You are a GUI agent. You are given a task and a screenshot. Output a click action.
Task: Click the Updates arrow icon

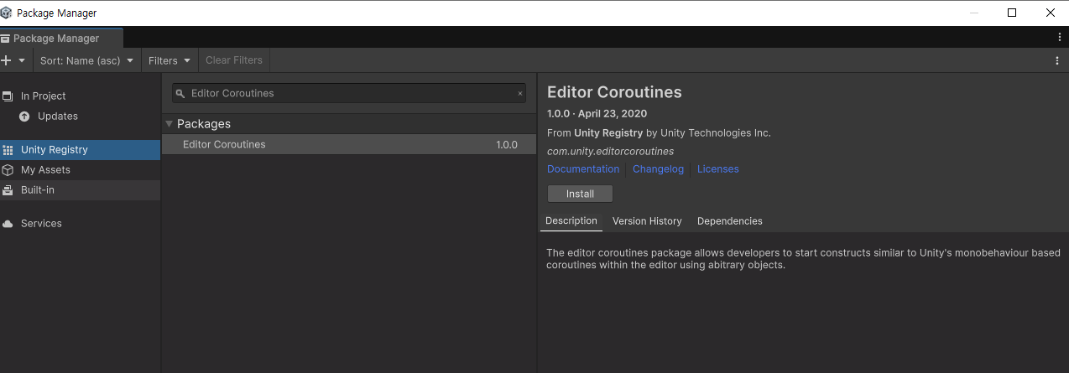24,117
